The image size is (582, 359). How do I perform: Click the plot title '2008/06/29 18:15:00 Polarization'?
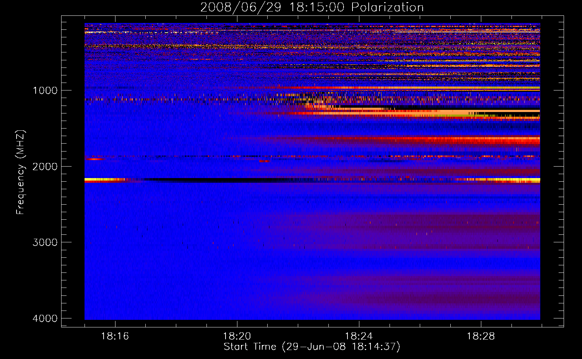312,7
